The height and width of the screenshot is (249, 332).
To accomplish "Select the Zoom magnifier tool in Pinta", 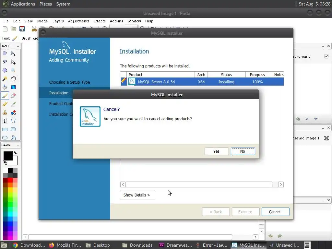I will coord(13,70).
